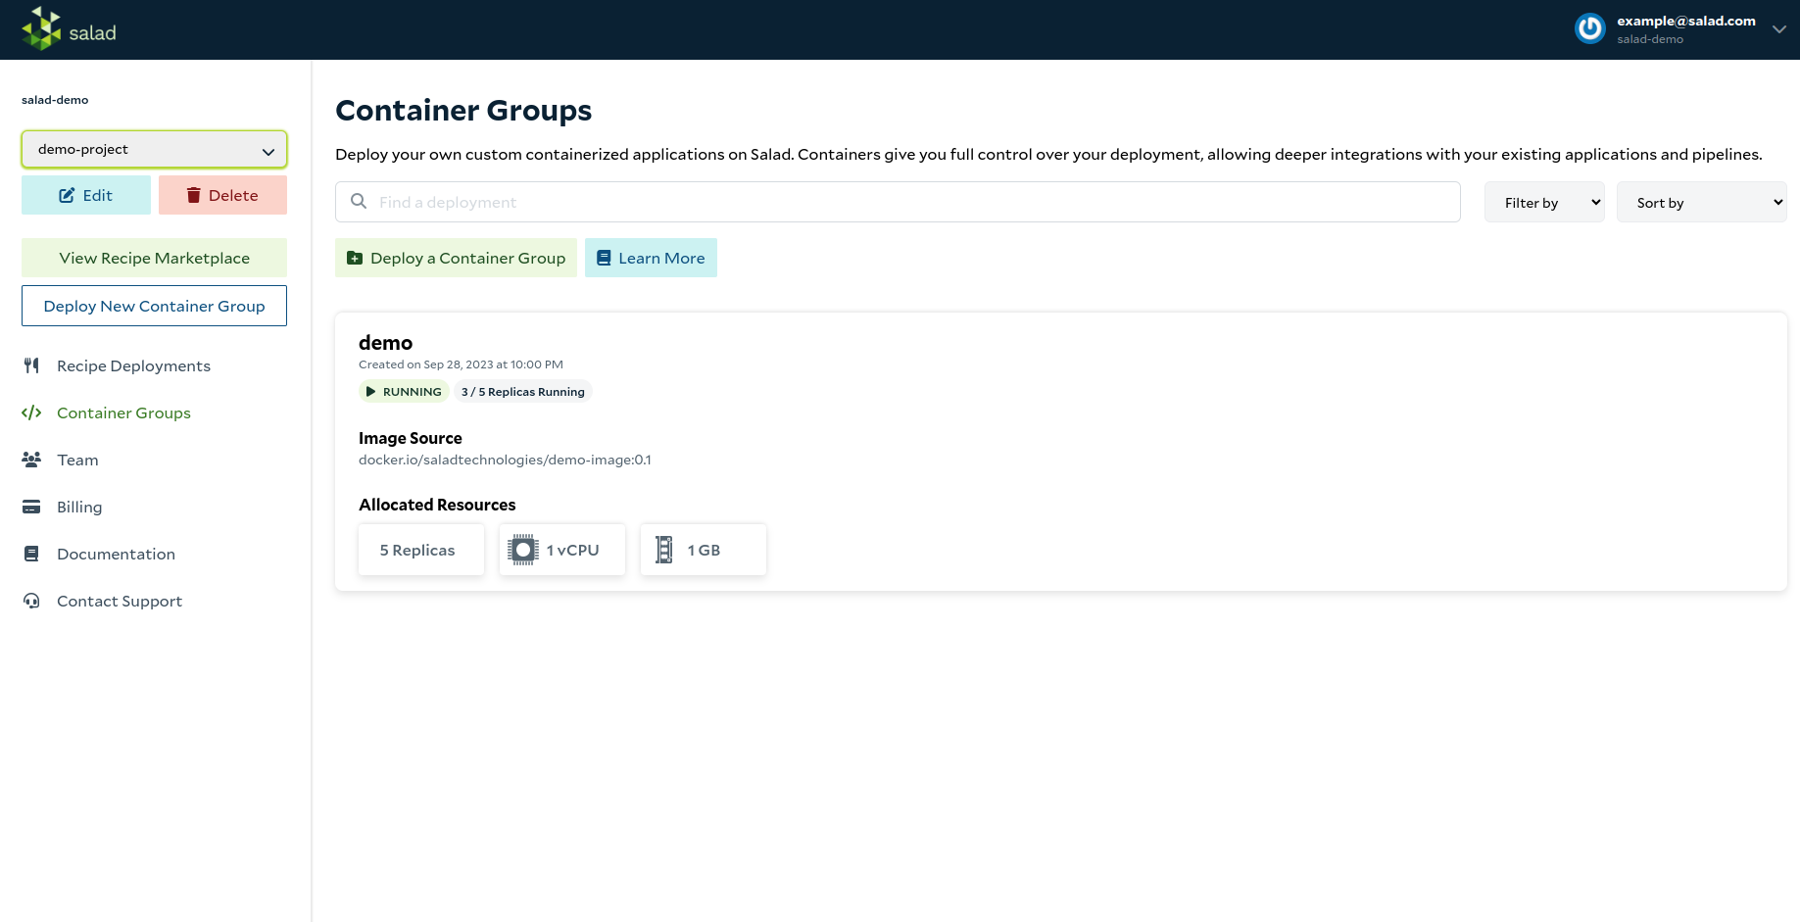The height and width of the screenshot is (922, 1800).
Task: Click the docker.io image source text
Action: click(505, 460)
